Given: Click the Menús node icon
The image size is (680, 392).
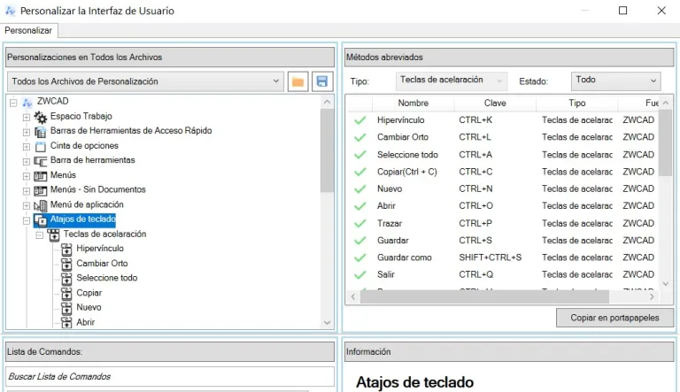Looking at the screenshot, I should 41,175.
